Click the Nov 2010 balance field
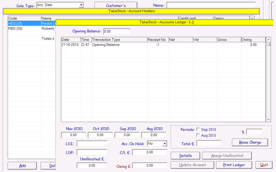This screenshot has width=276, height=172. 73,135
